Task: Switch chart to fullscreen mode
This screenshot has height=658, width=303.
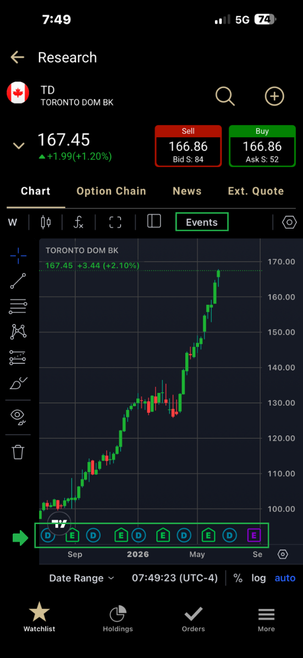Action: coord(115,222)
